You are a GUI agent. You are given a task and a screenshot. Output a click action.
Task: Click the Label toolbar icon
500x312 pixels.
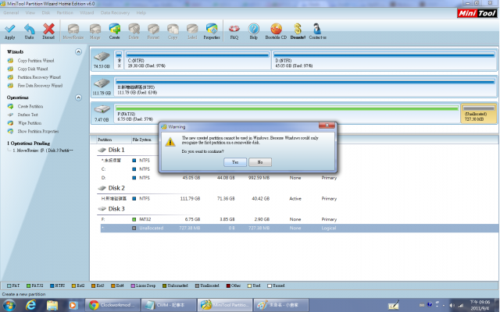click(x=192, y=29)
